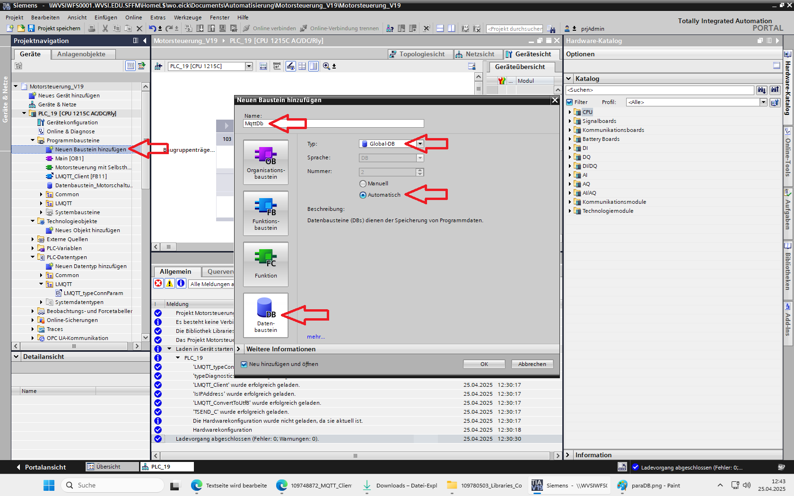Split editor area vertically

[452, 28]
